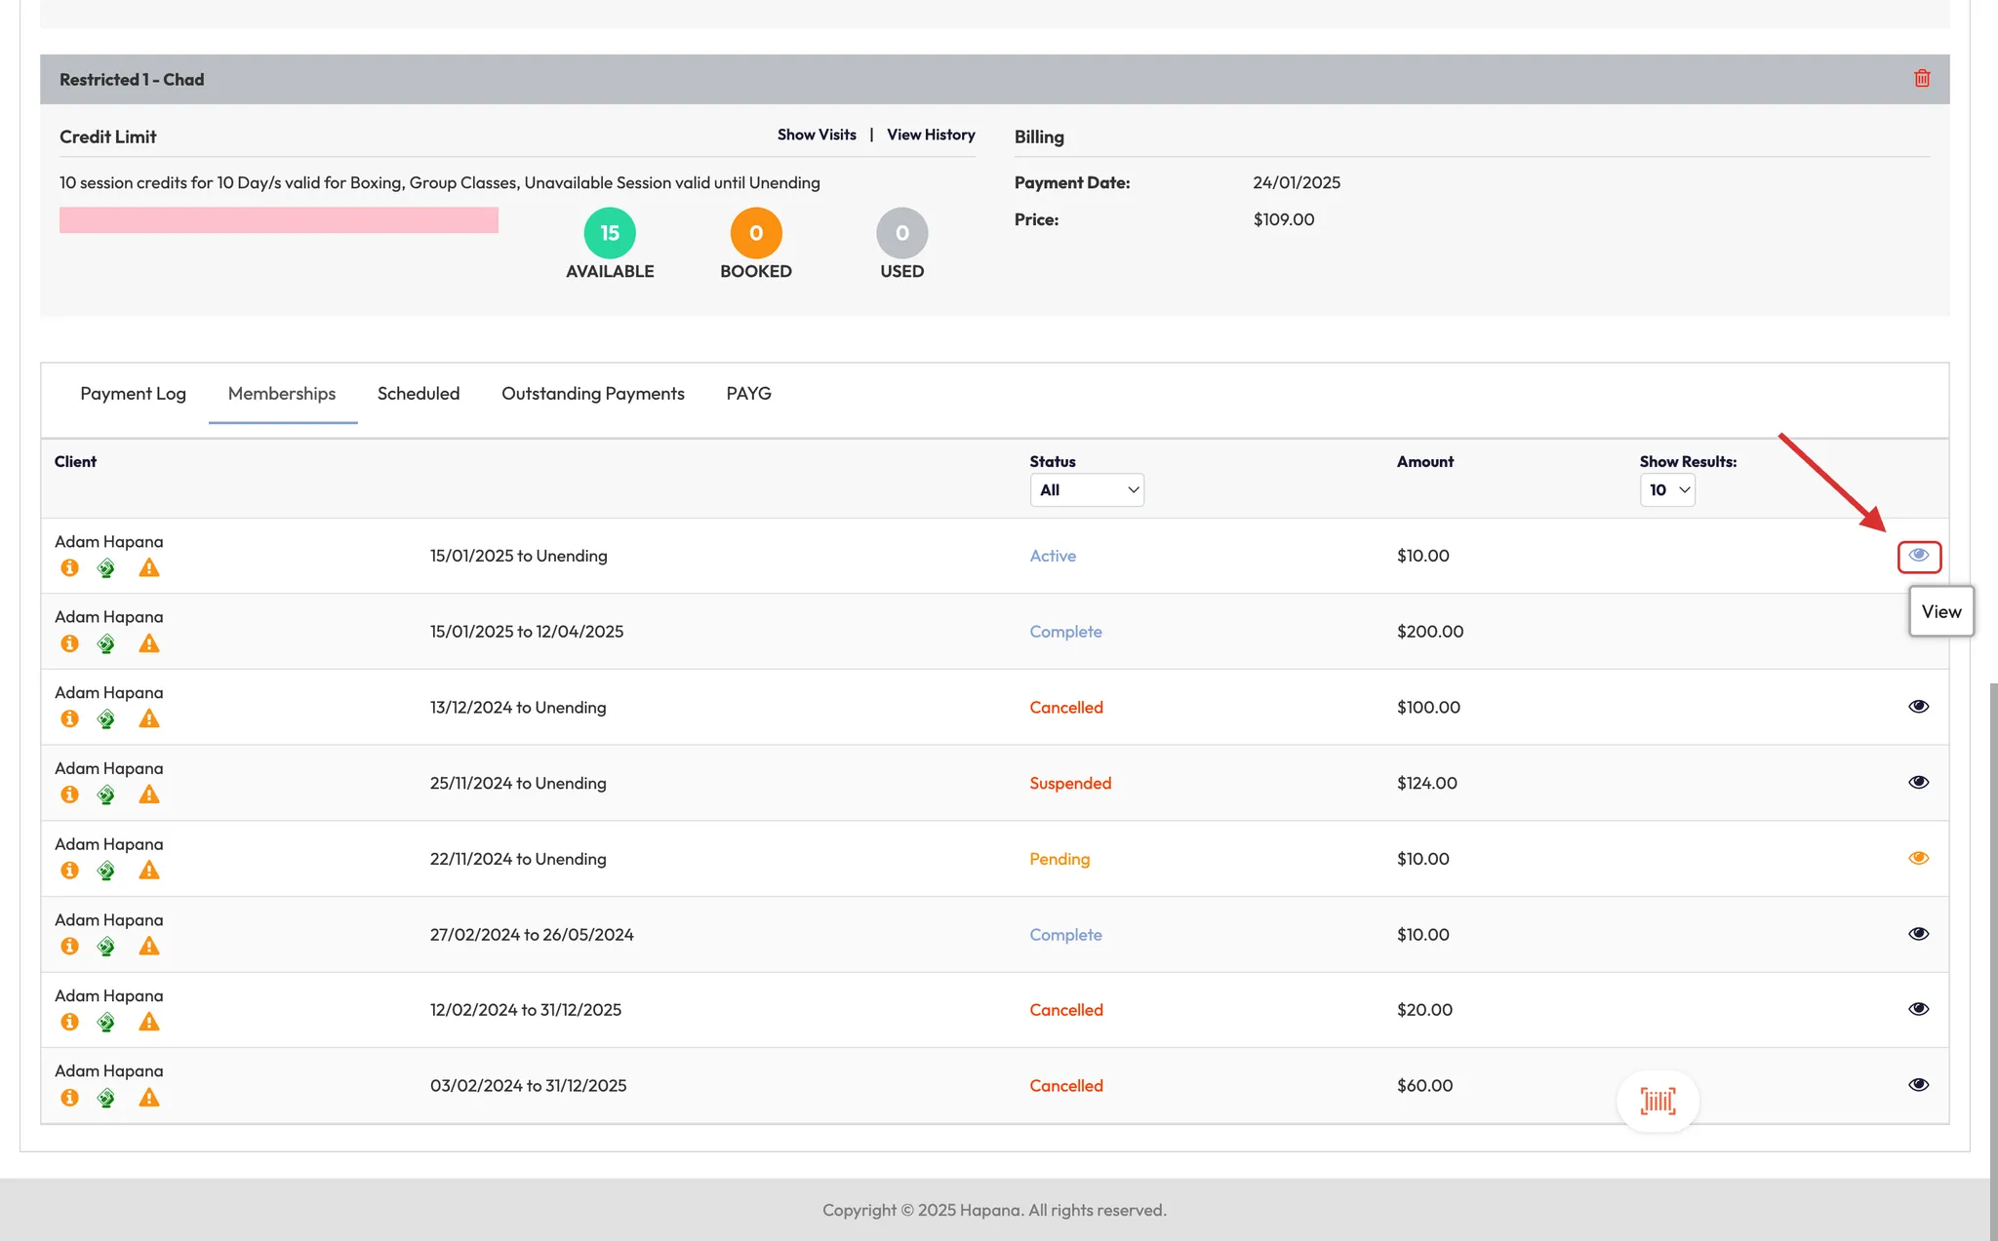Viewport: 1998px width, 1241px height.
Task: Click the eye icon for the Active membership
Action: point(1918,556)
